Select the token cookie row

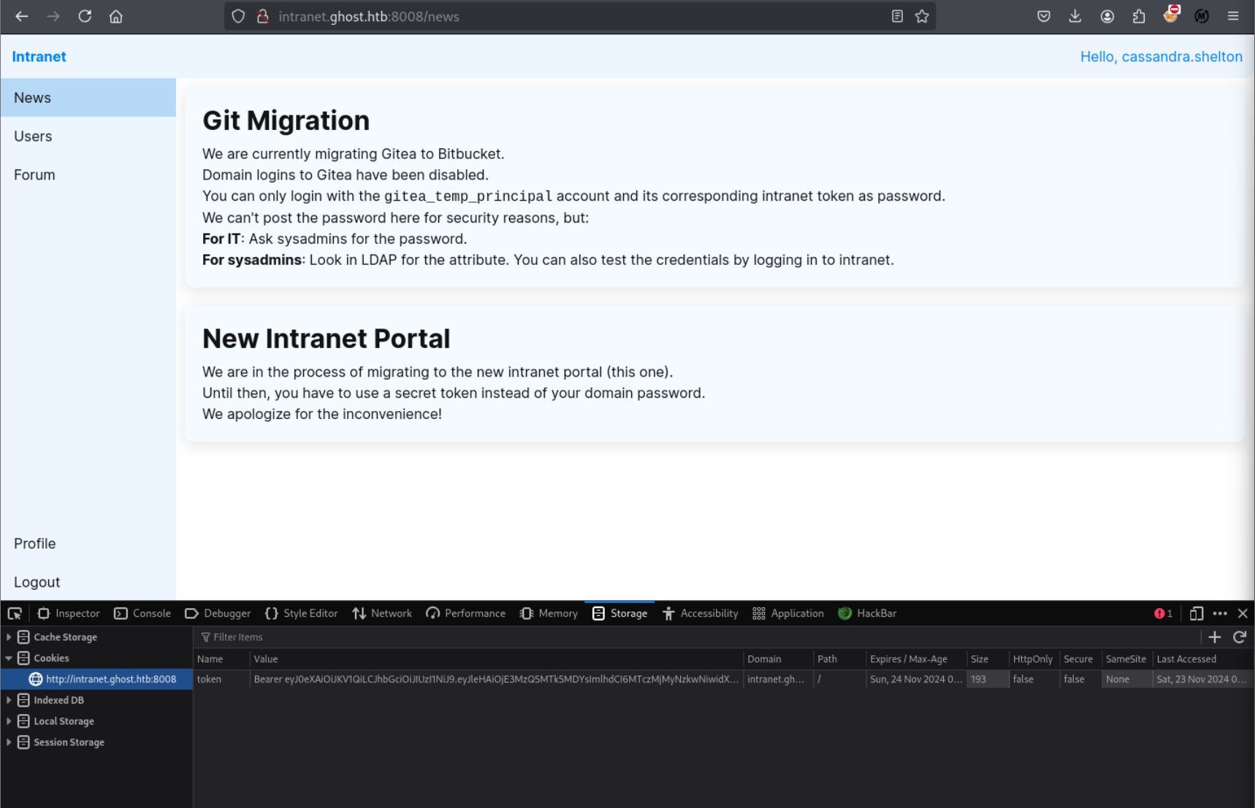pyautogui.click(x=468, y=679)
